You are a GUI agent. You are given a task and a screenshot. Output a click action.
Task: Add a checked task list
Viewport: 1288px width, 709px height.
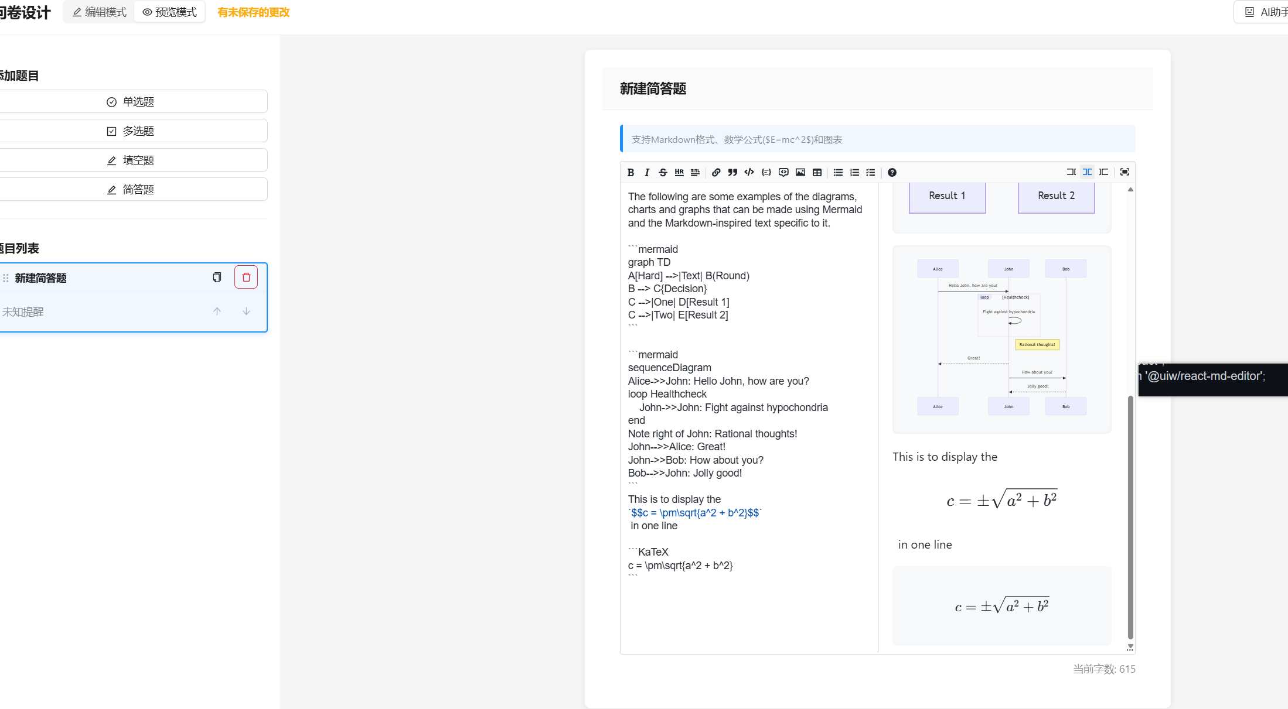871,172
